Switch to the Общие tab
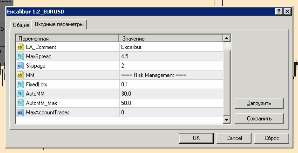This screenshot has width=298, height=153. pos(21,25)
